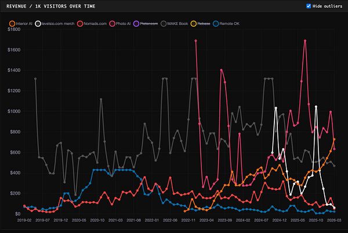Click the $1600 y-axis label

tap(14, 50)
